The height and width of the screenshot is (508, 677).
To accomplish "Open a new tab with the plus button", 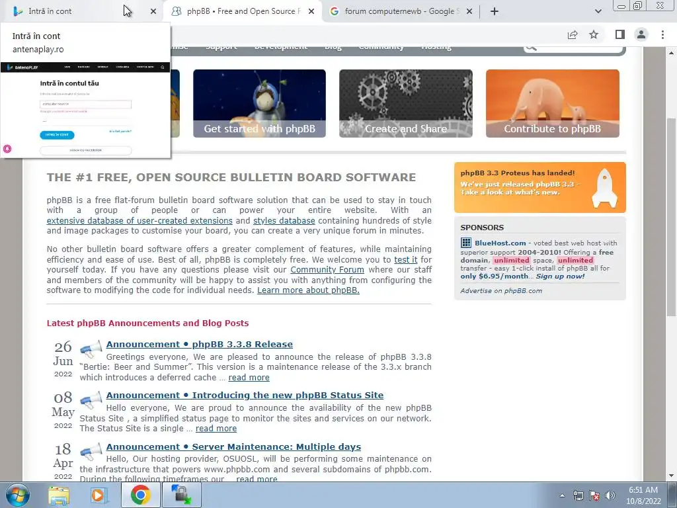I will click(495, 12).
